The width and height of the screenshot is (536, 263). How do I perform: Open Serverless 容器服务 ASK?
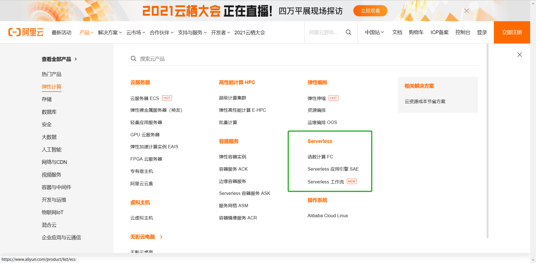(245, 193)
